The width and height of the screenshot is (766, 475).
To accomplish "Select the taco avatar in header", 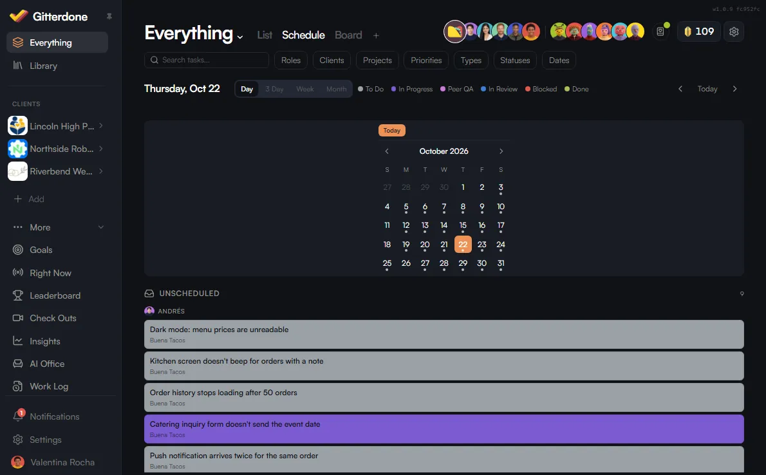I will point(455,32).
